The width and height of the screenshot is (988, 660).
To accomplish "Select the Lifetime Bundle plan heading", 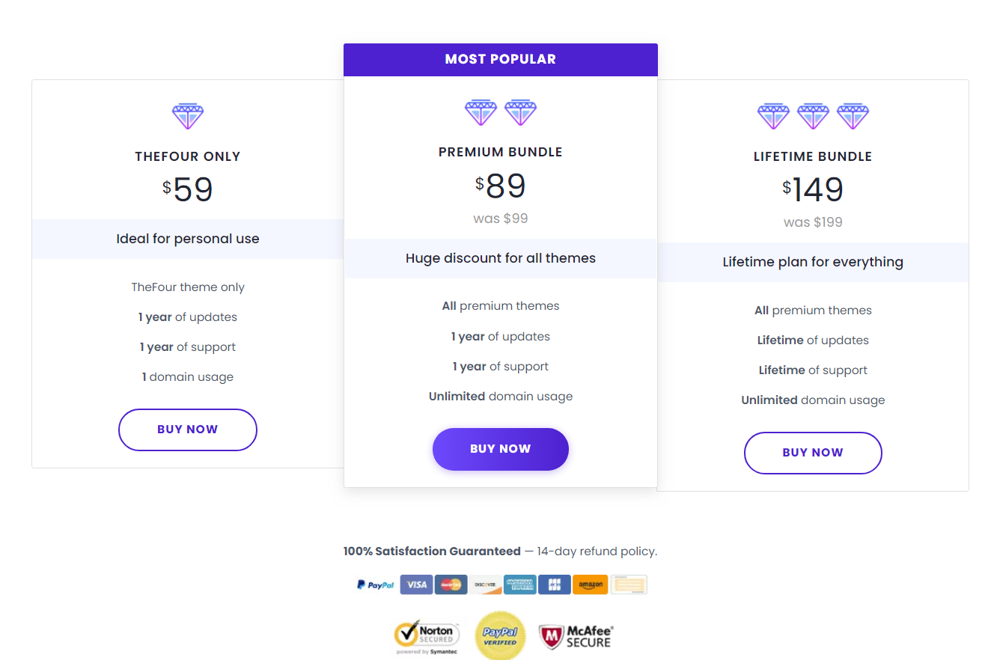I will [x=813, y=156].
